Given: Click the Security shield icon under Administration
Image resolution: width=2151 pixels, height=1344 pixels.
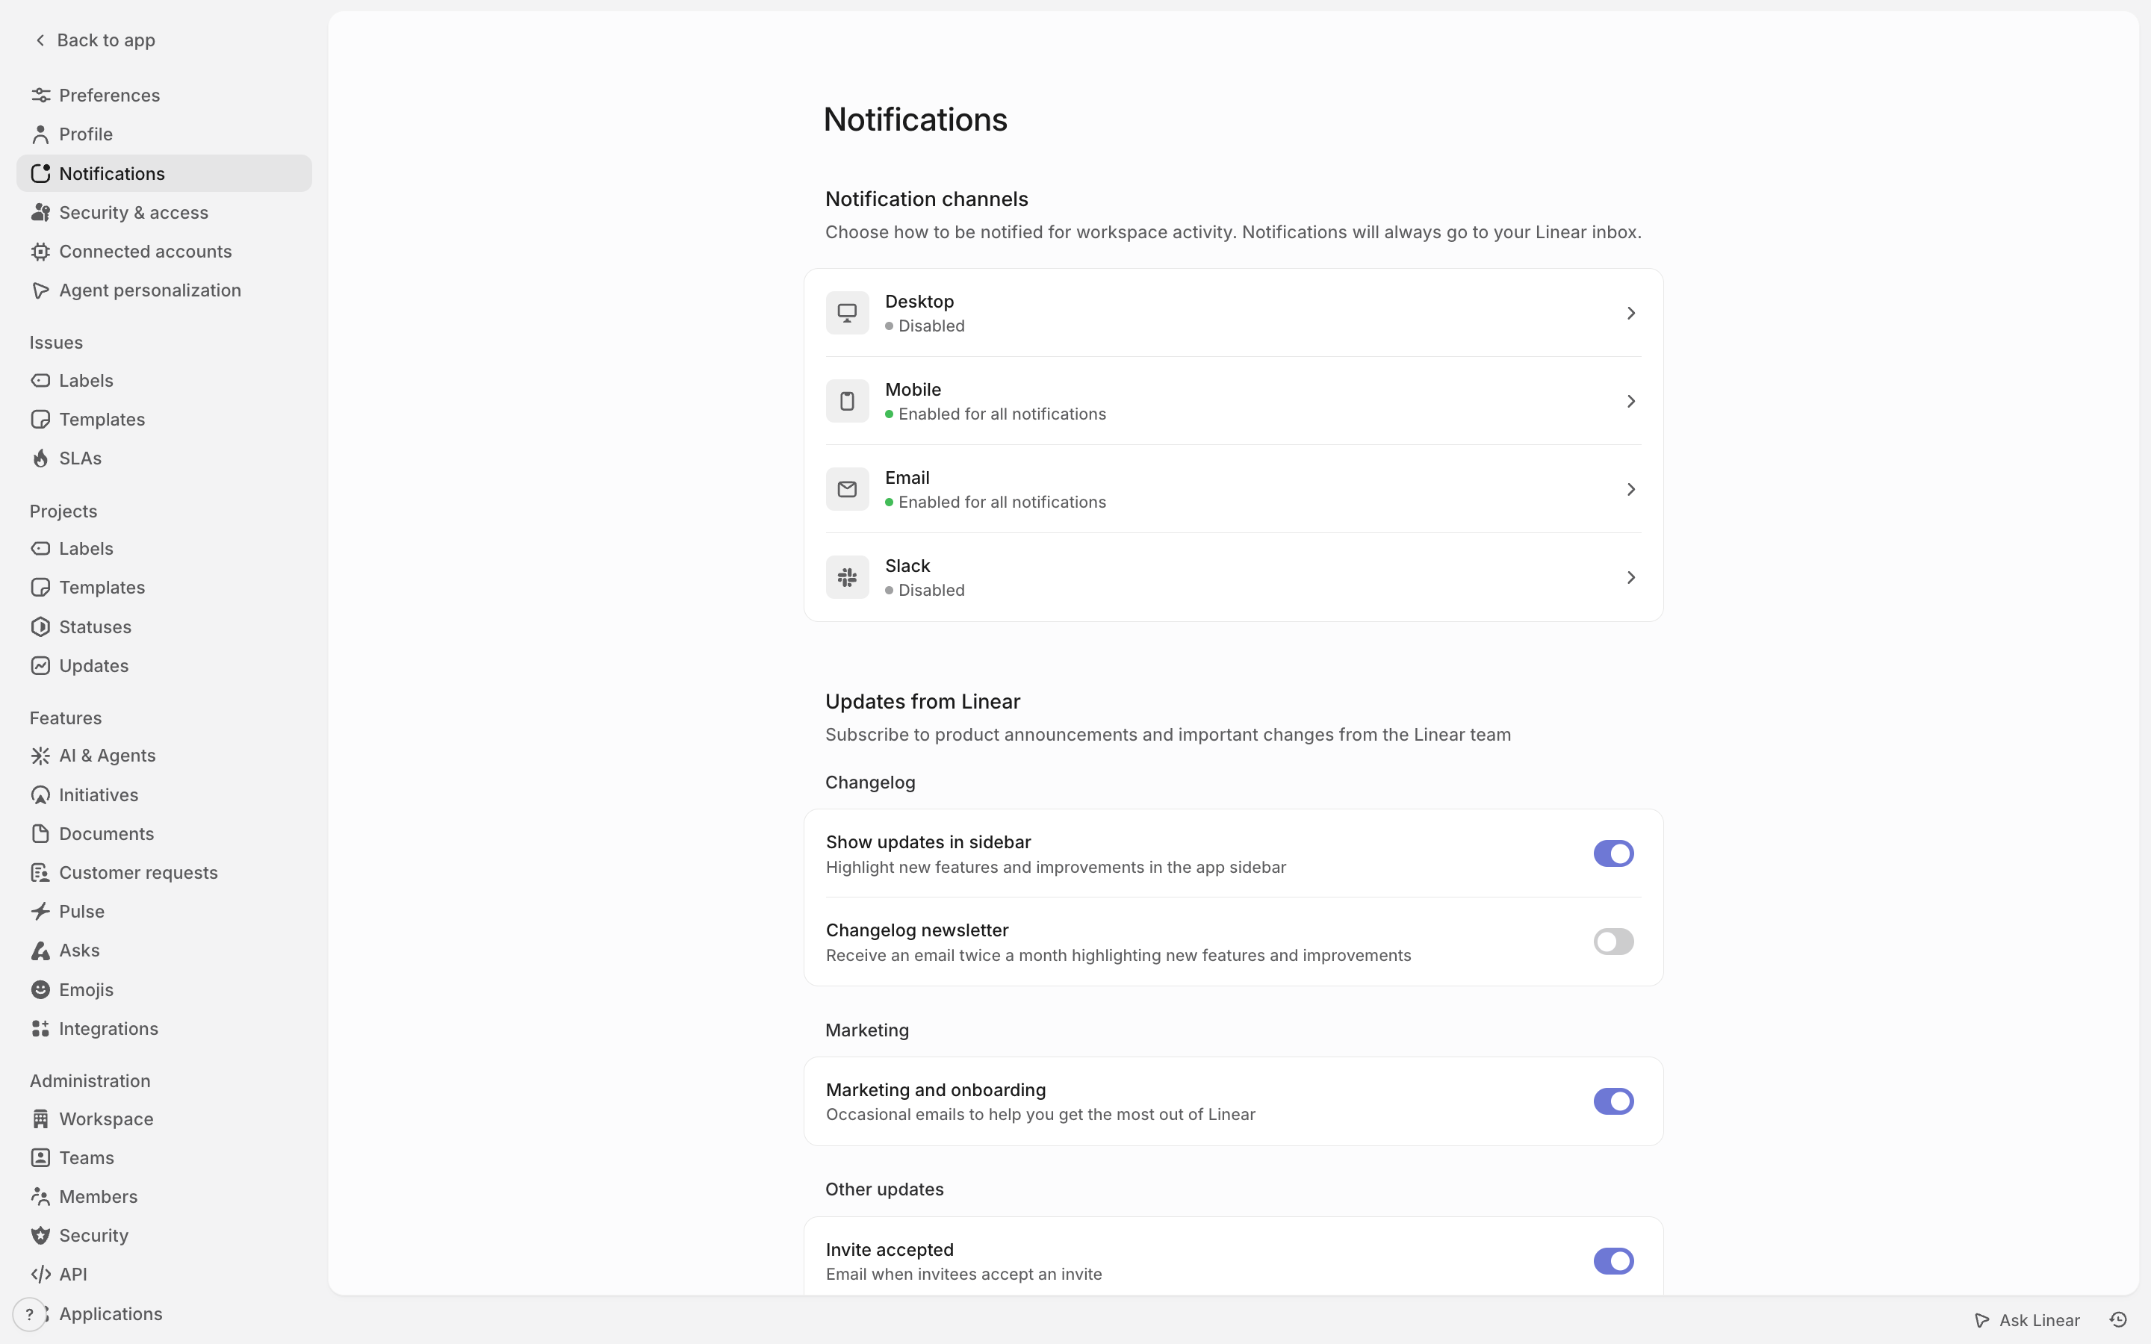Looking at the screenshot, I should tap(40, 1236).
